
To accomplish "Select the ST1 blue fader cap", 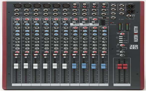I will tap(74, 66).
